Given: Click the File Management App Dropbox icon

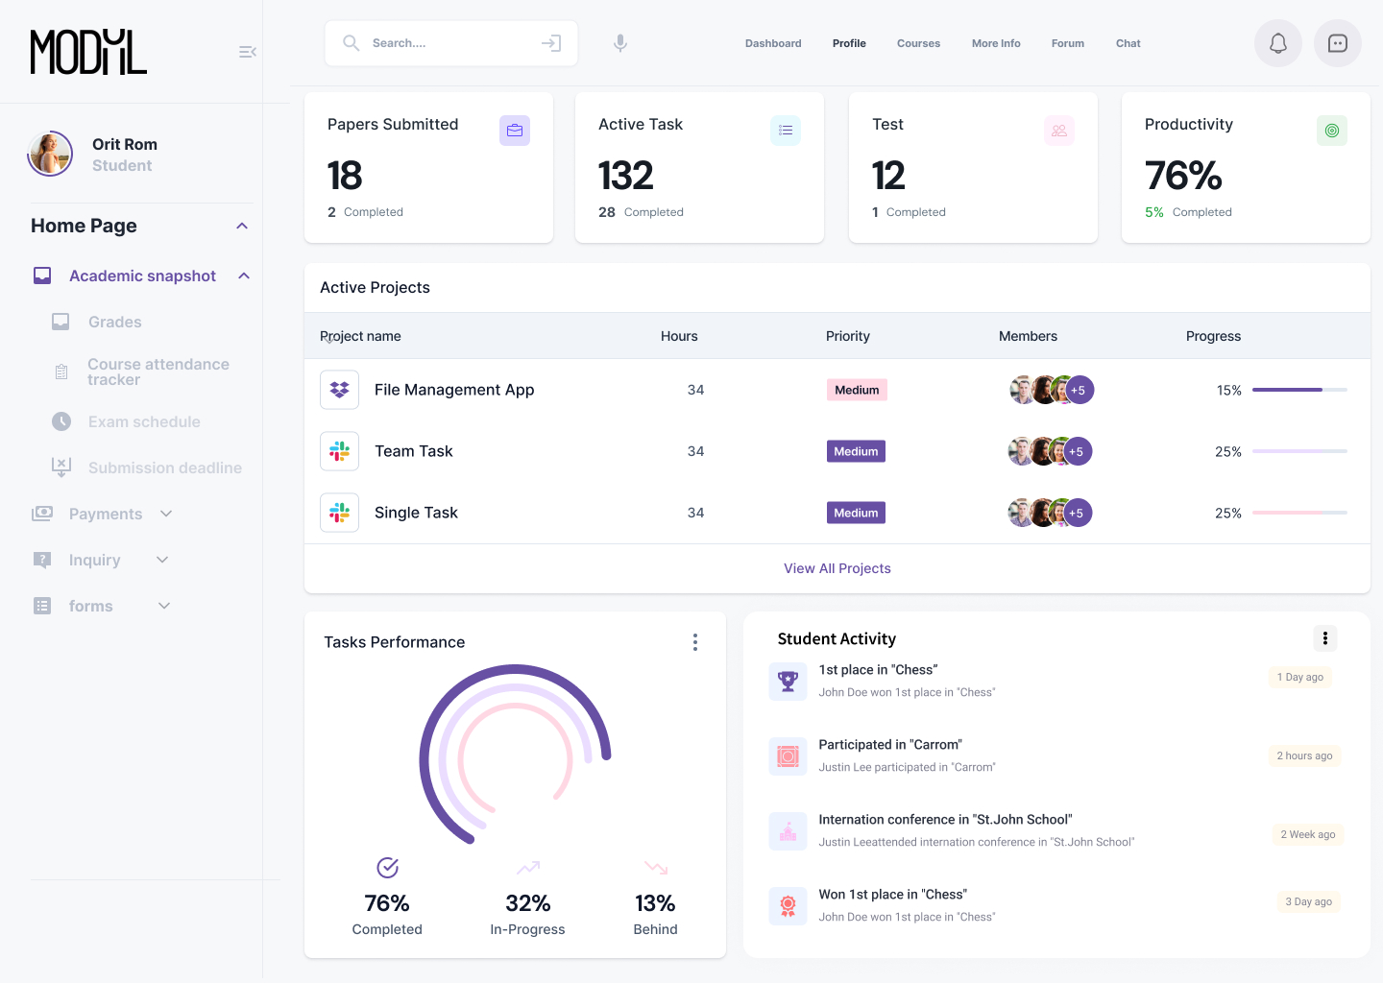Looking at the screenshot, I should [339, 390].
